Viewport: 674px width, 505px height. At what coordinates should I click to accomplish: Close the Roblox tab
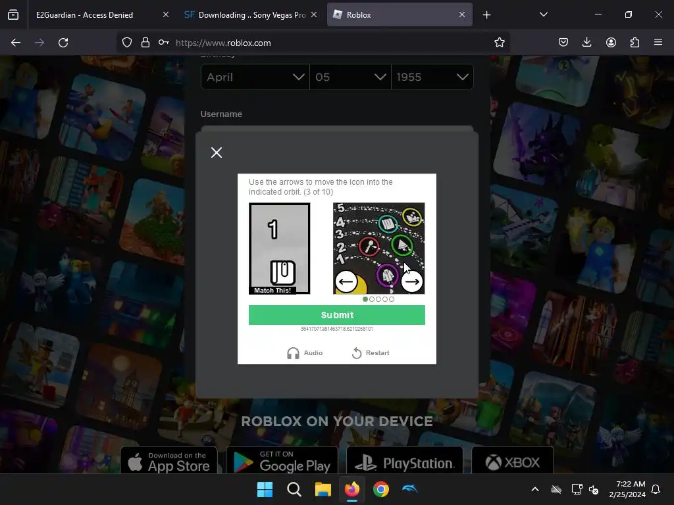pyautogui.click(x=461, y=14)
